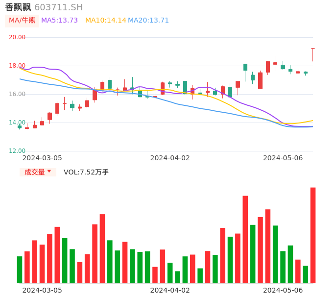Toggle the MA20 blue line legend
This screenshot has height=297, width=336.
[x=148, y=21]
